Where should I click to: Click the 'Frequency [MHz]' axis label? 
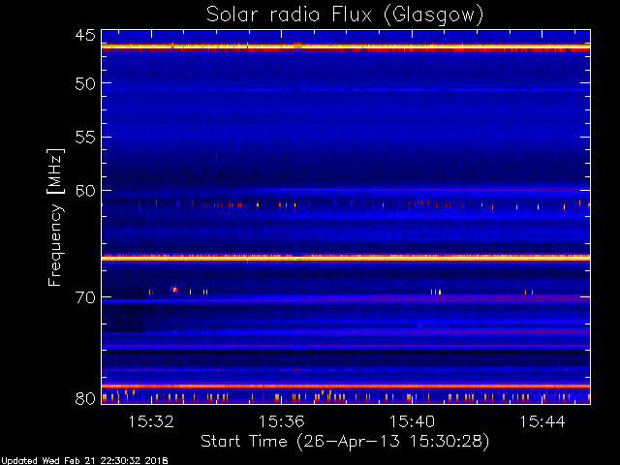click(x=55, y=217)
